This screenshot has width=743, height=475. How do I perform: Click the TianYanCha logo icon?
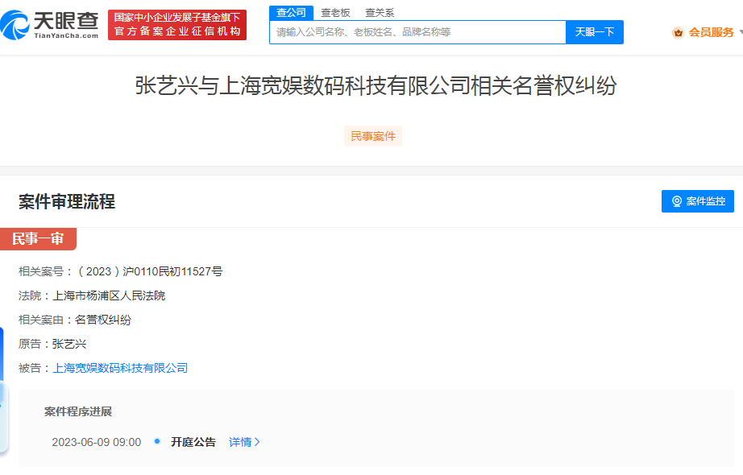(16, 24)
